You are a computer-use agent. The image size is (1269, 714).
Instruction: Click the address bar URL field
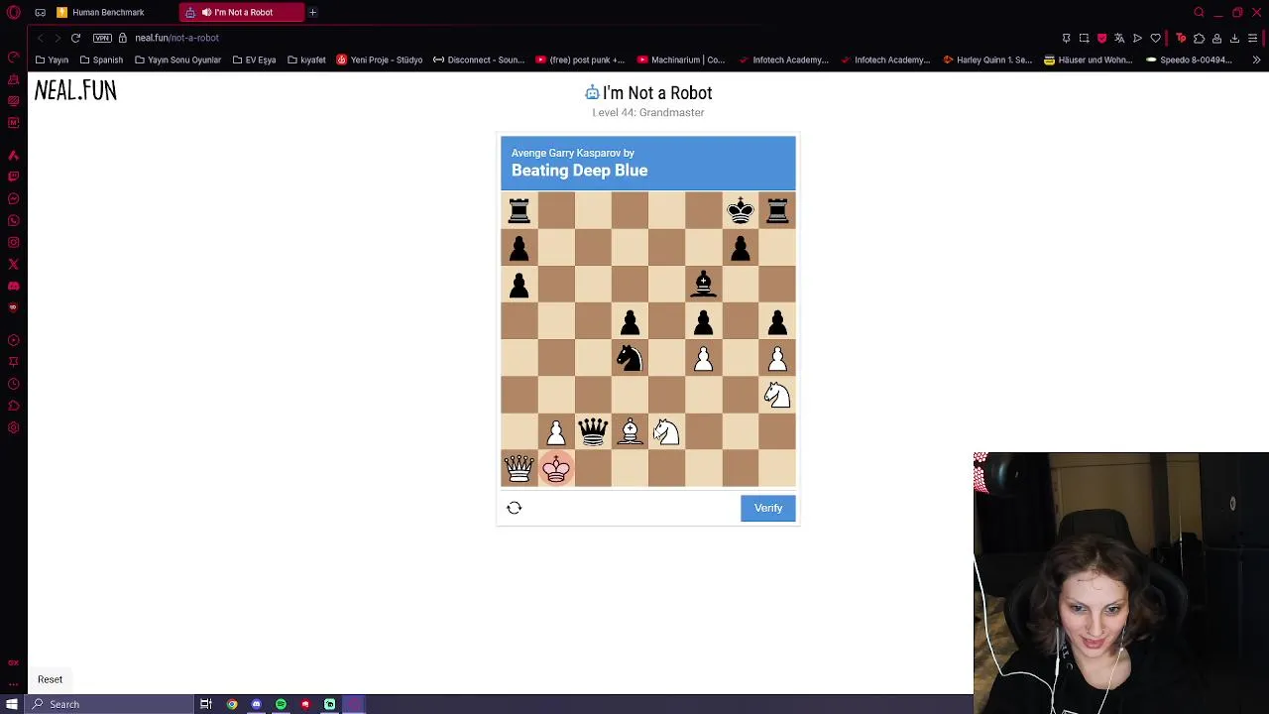176,38
